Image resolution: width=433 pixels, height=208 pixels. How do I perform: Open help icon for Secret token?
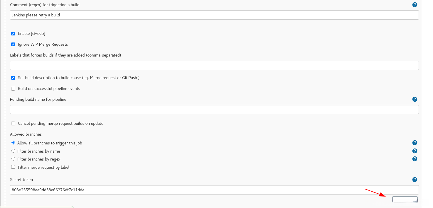[x=415, y=180]
